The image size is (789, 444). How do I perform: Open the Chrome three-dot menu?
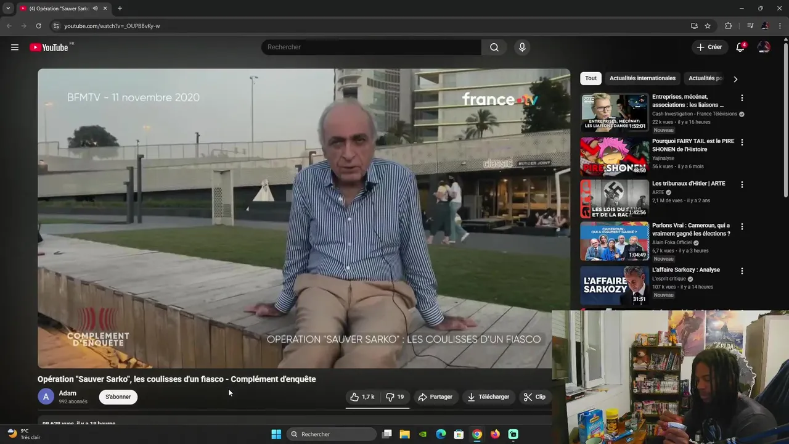coord(781,26)
